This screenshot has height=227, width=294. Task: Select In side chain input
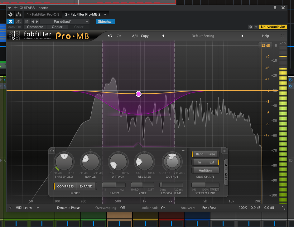coord(199,162)
